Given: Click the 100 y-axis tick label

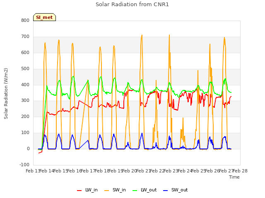Looking at the screenshot, I should point(25,133).
